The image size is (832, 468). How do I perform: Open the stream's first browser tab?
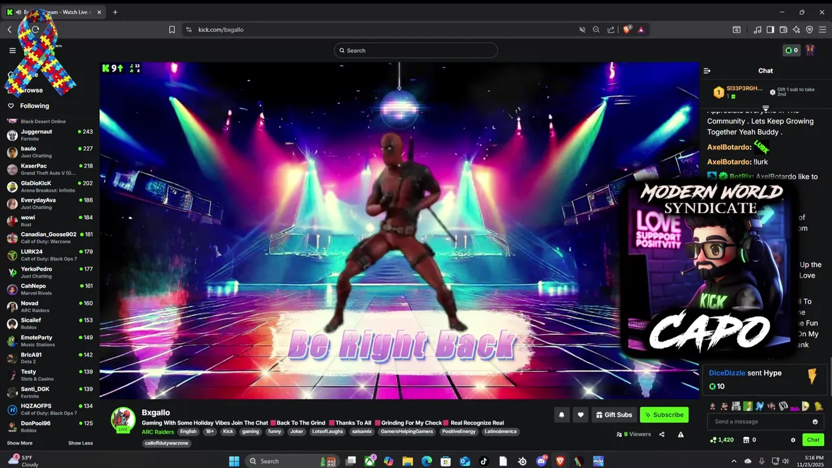click(x=53, y=12)
